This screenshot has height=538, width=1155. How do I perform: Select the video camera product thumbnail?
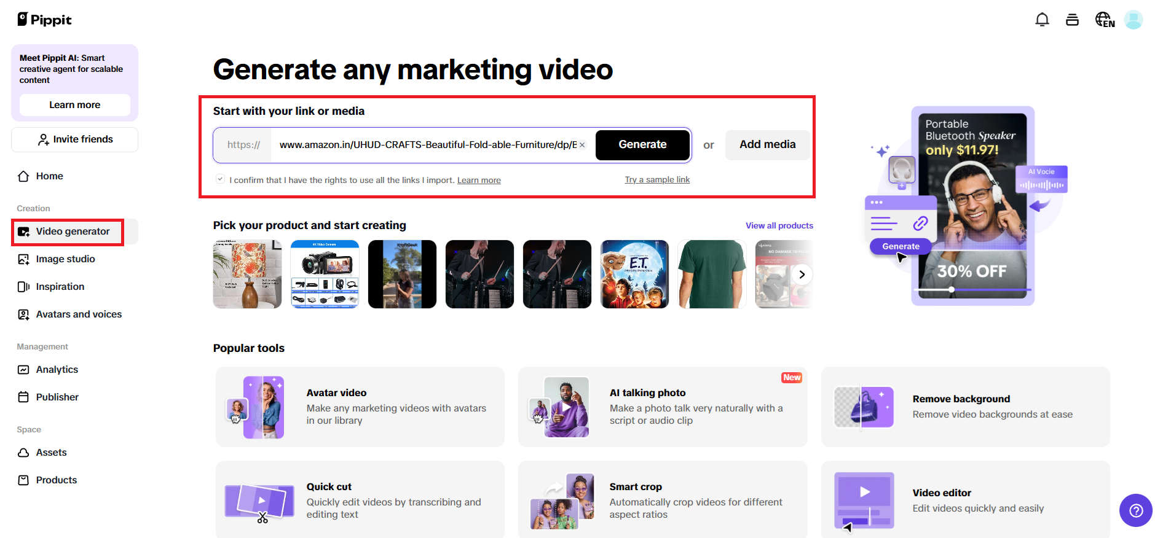(x=325, y=274)
